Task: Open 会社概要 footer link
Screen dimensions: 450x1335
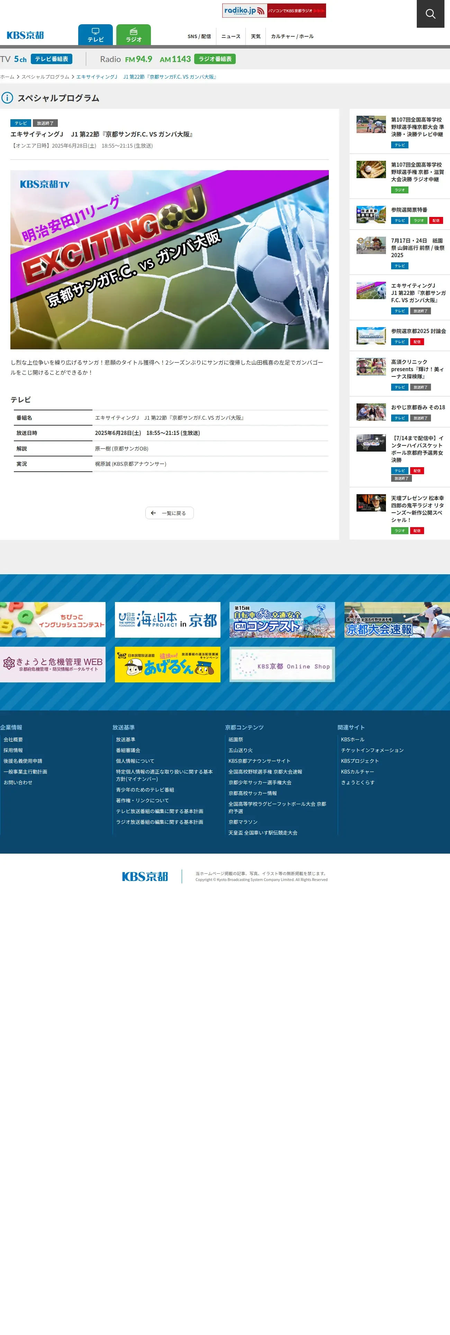Action: 13,740
